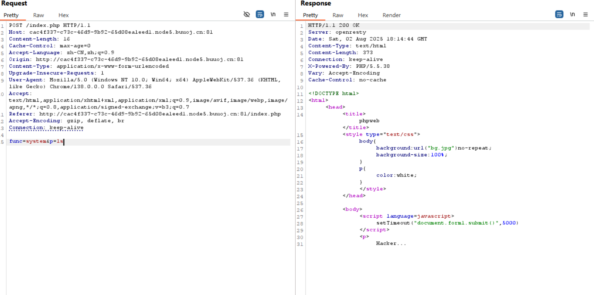
Task: Click Content-Type: text/html response header
Action: [347, 46]
